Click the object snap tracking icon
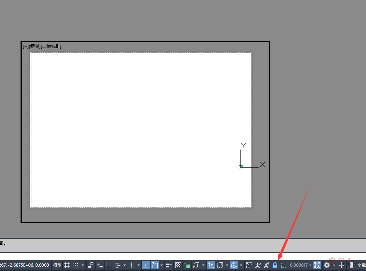Image resolution: width=366 pixels, height=271 pixels. (146, 266)
